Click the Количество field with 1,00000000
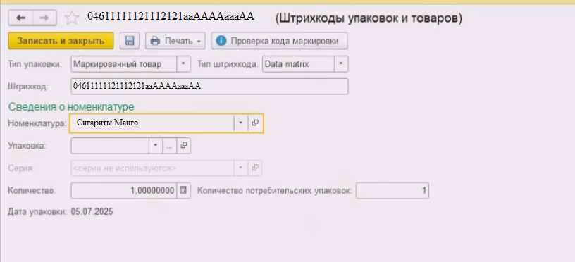The width and height of the screenshot is (575, 262). [124, 191]
